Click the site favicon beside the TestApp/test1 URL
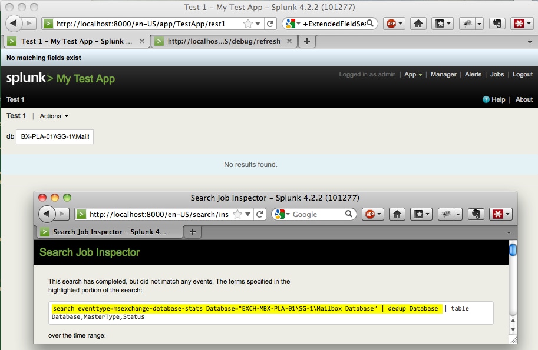 tap(48, 24)
